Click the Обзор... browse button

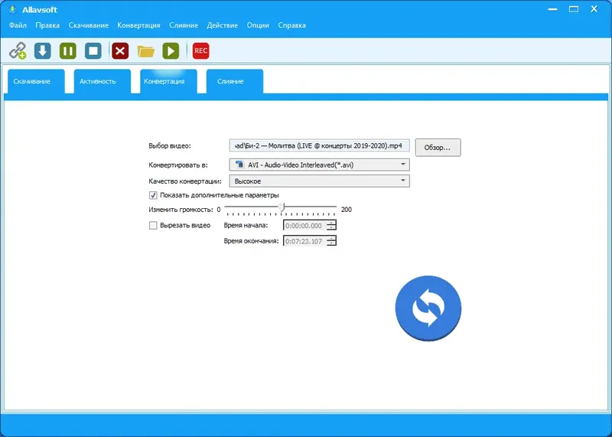pos(438,148)
